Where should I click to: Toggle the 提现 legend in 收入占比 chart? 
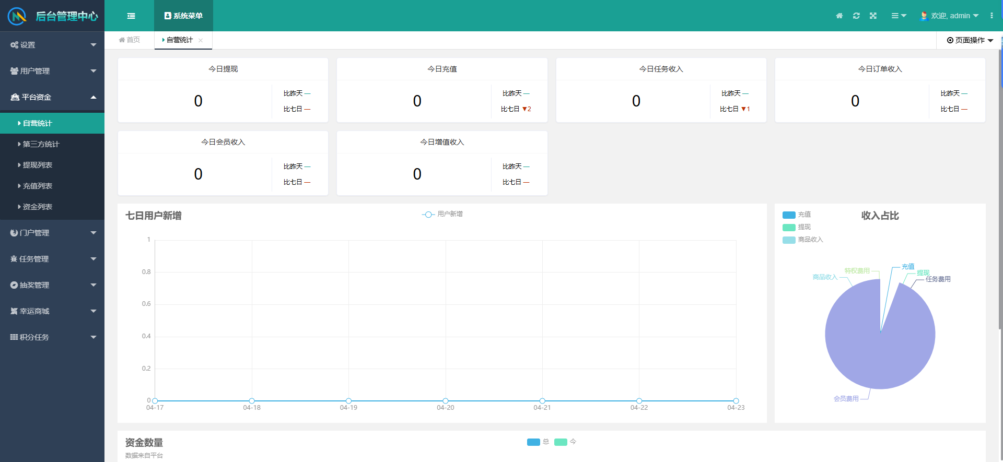pos(797,227)
